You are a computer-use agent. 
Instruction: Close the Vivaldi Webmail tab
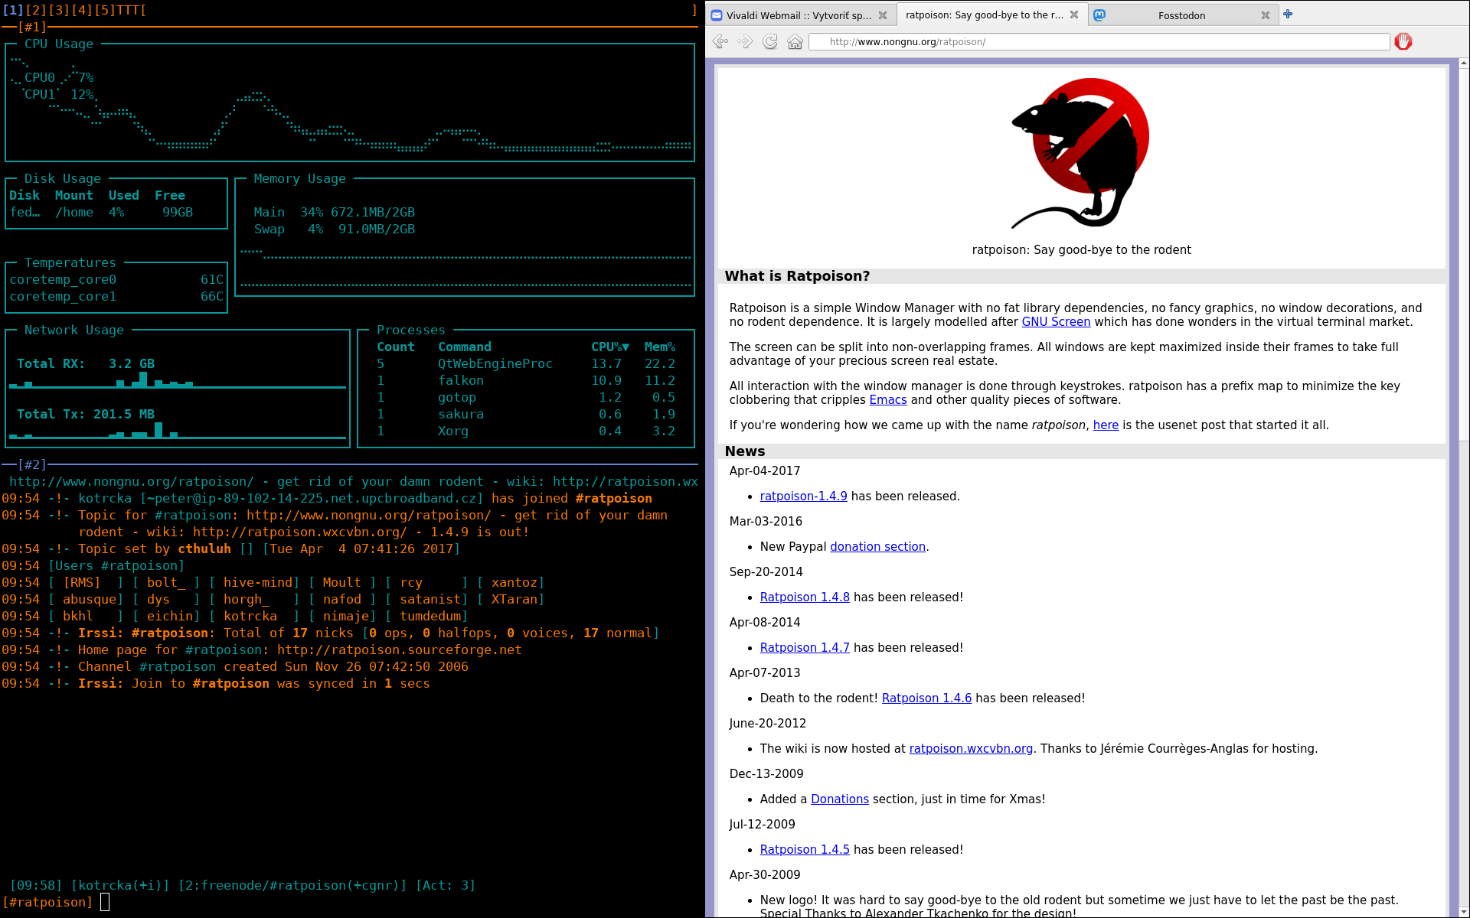pyautogui.click(x=883, y=15)
